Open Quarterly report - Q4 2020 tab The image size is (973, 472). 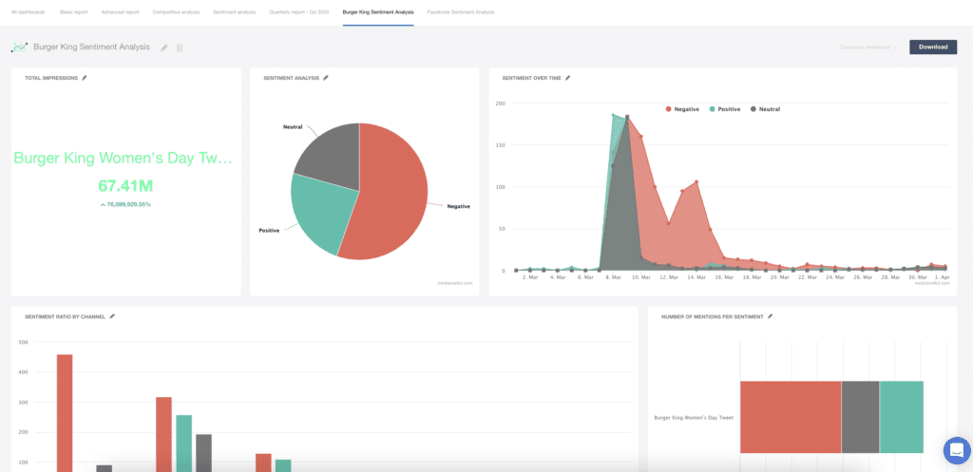point(295,11)
